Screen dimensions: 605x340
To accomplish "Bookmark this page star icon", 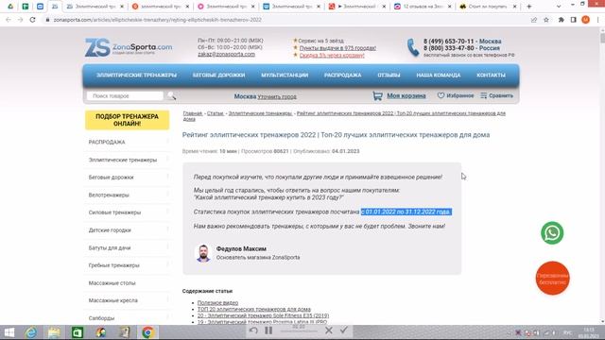I will pos(546,20).
